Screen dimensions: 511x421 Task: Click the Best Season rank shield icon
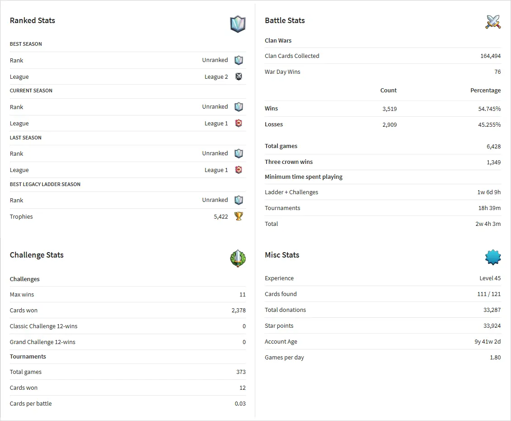239,60
